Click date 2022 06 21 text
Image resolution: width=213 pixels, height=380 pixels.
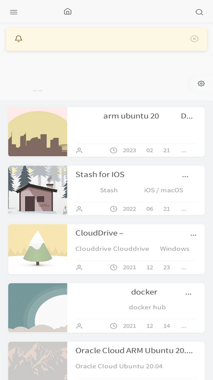point(147,209)
